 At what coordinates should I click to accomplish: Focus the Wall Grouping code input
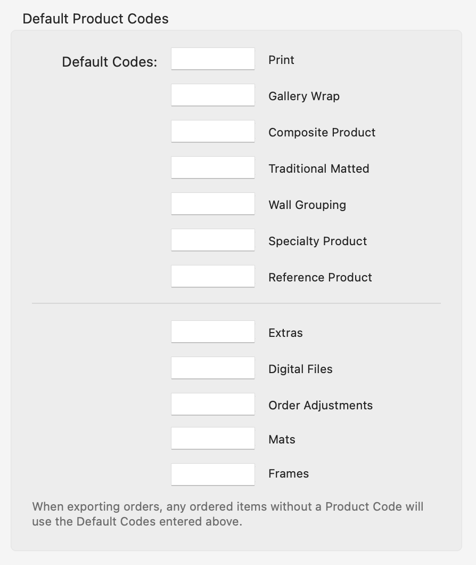(212, 204)
